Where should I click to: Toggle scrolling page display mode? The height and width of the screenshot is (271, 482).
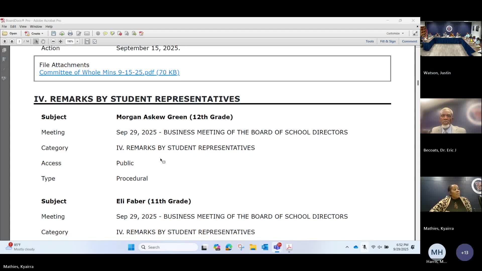tap(87, 41)
